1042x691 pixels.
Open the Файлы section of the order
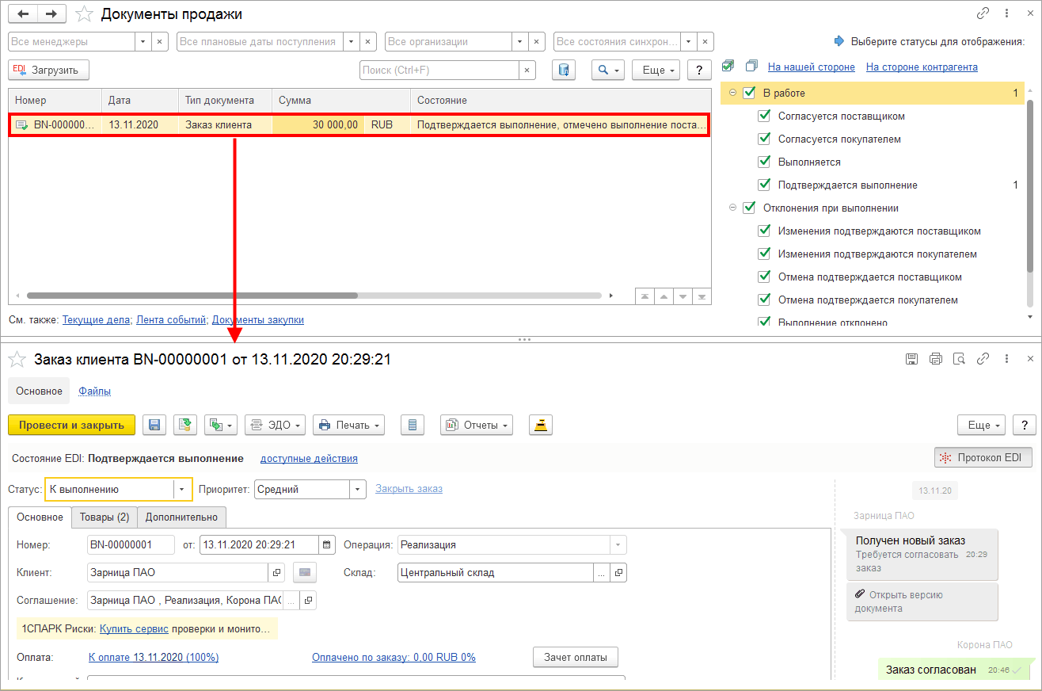[94, 391]
